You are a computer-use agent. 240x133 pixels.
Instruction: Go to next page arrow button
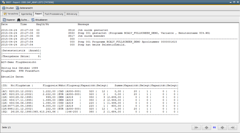(222, 127)
